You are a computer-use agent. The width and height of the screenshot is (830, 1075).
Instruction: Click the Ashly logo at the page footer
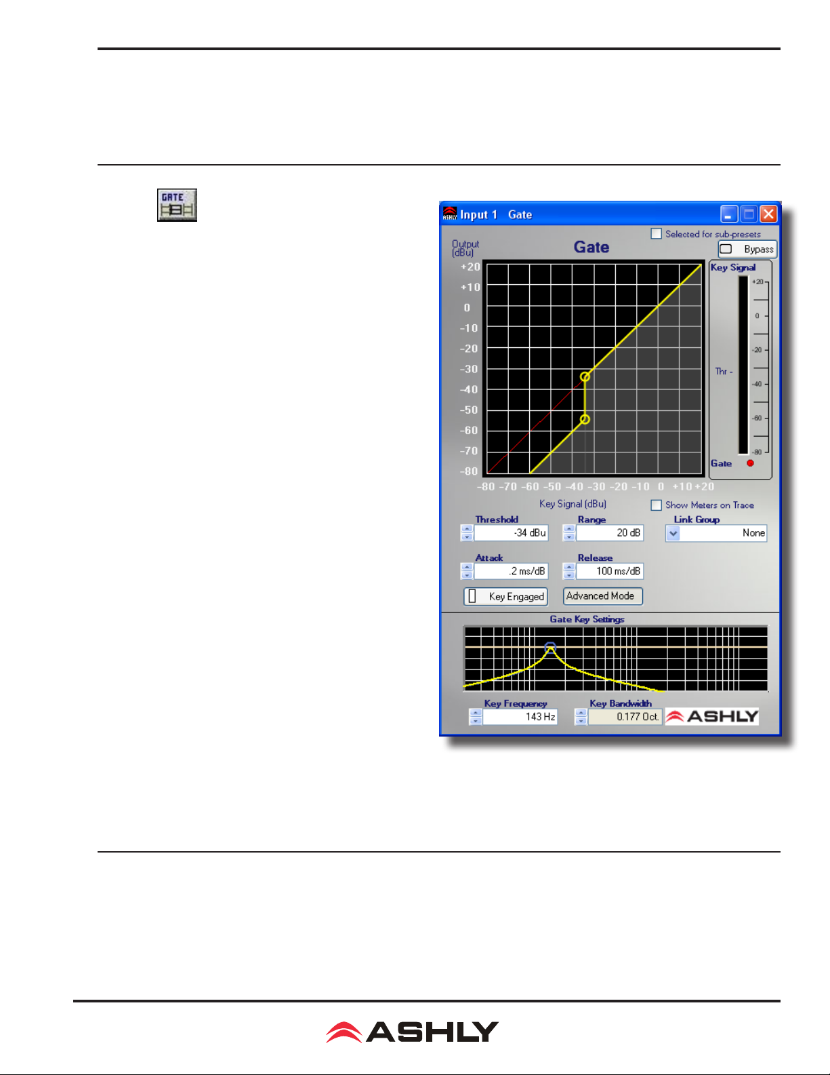(412, 1032)
